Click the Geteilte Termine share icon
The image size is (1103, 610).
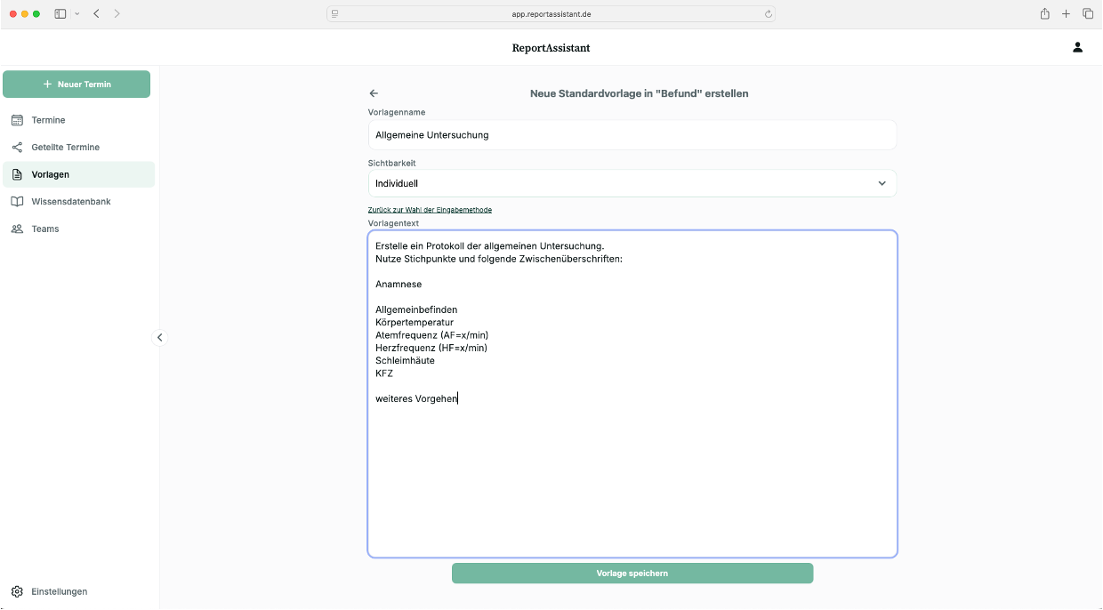[17, 147]
